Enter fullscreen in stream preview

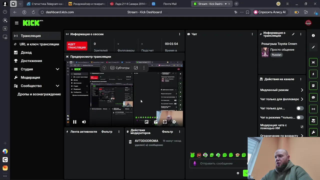pos(165,122)
